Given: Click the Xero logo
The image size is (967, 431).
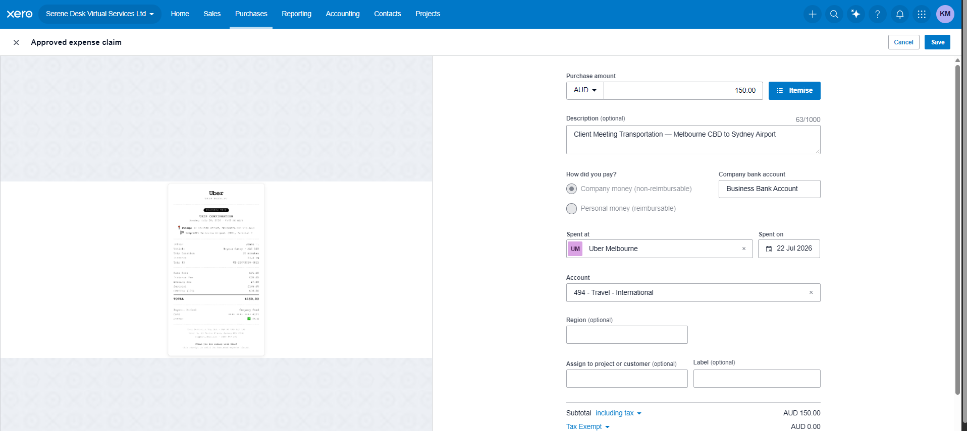Looking at the screenshot, I should (20, 14).
